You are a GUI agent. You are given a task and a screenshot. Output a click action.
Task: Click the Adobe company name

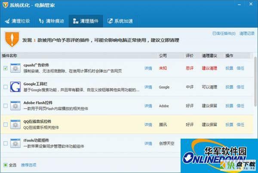point(164,106)
